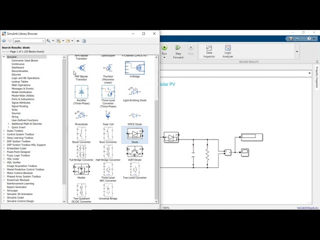This screenshot has width=320, height=240.
Task: Select Math Operations in library tree
Action: (21, 85)
